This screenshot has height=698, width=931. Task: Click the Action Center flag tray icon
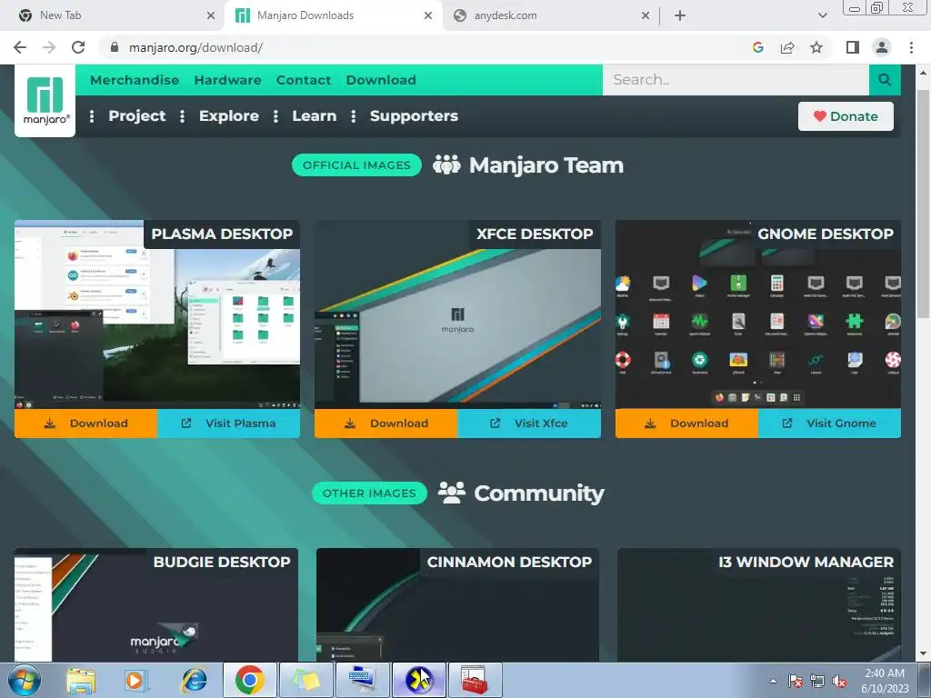coord(796,681)
